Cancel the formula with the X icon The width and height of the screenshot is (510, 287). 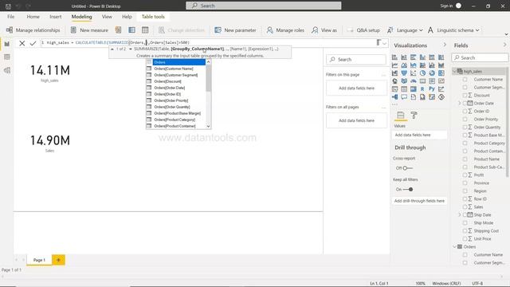click(x=22, y=43)
